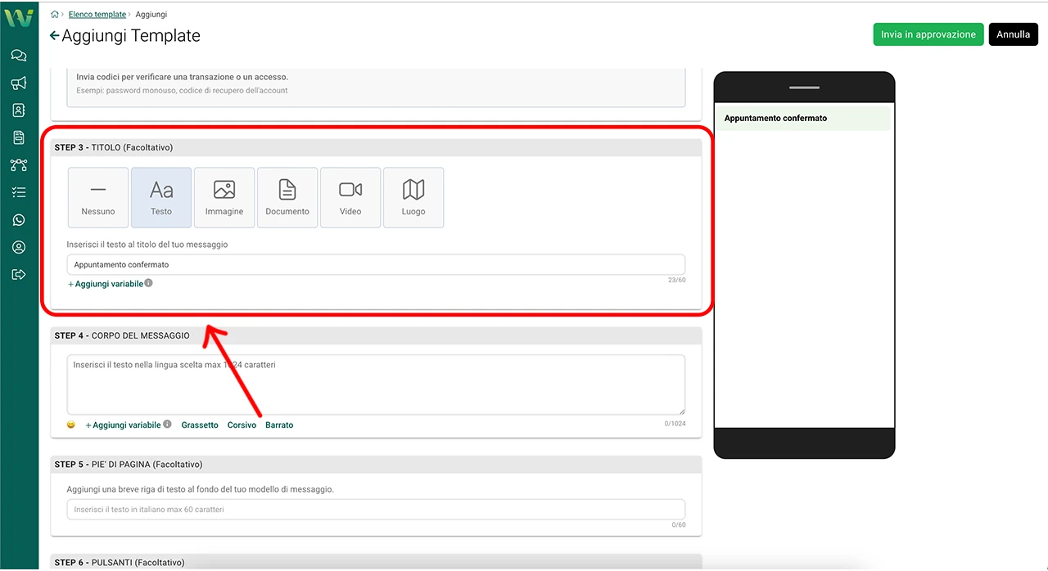Click the 0/1024 character counter
The image size is (1048, 571).
tap(675, 424)
